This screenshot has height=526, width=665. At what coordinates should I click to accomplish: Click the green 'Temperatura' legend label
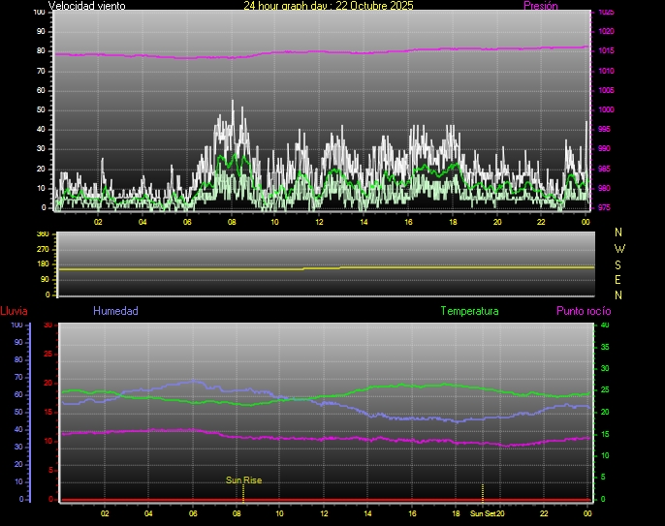tap(469, 311)
